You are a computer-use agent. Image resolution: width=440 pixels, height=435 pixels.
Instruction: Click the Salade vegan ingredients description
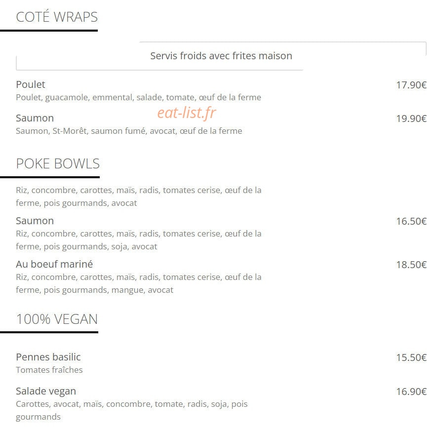132,411
